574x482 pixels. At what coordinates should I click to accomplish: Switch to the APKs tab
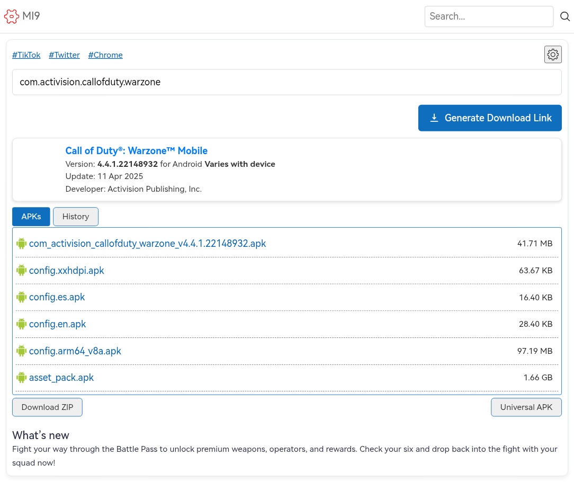tap(31, 217)
